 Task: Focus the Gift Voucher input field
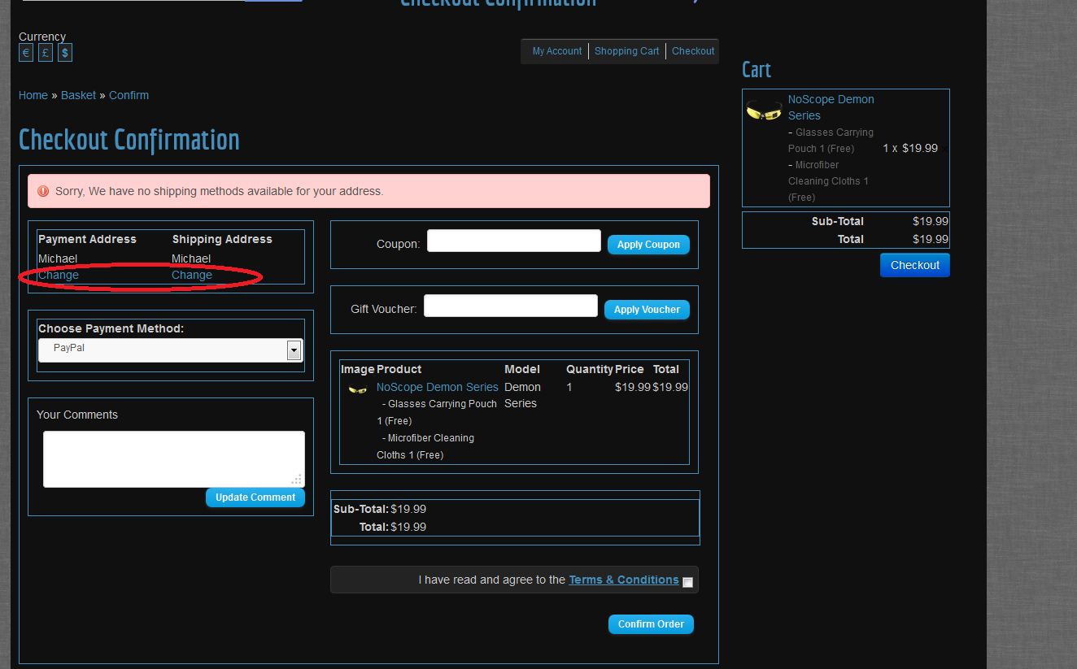[511, 306]
